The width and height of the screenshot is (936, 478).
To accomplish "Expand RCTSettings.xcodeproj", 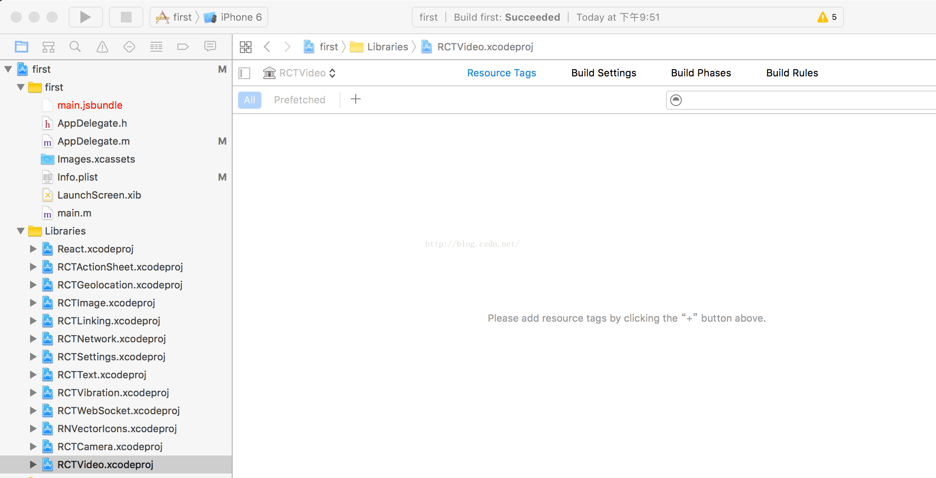I will [x=33, y=357].
